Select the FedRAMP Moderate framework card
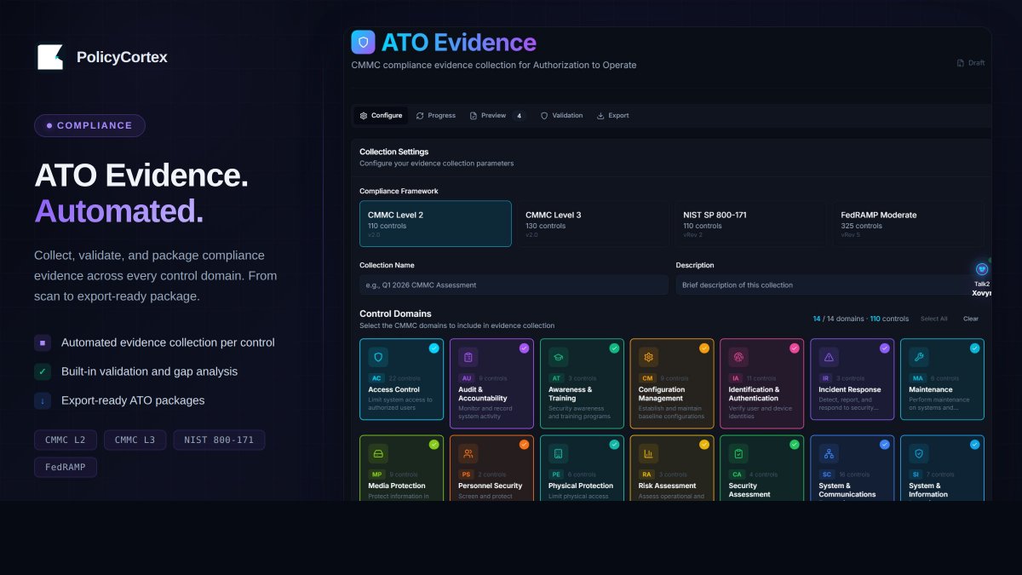 (x=908, y=224)
